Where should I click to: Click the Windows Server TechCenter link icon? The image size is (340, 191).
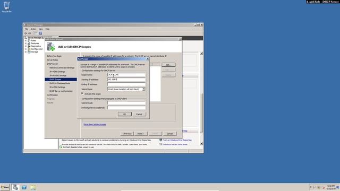click(160, 144)
